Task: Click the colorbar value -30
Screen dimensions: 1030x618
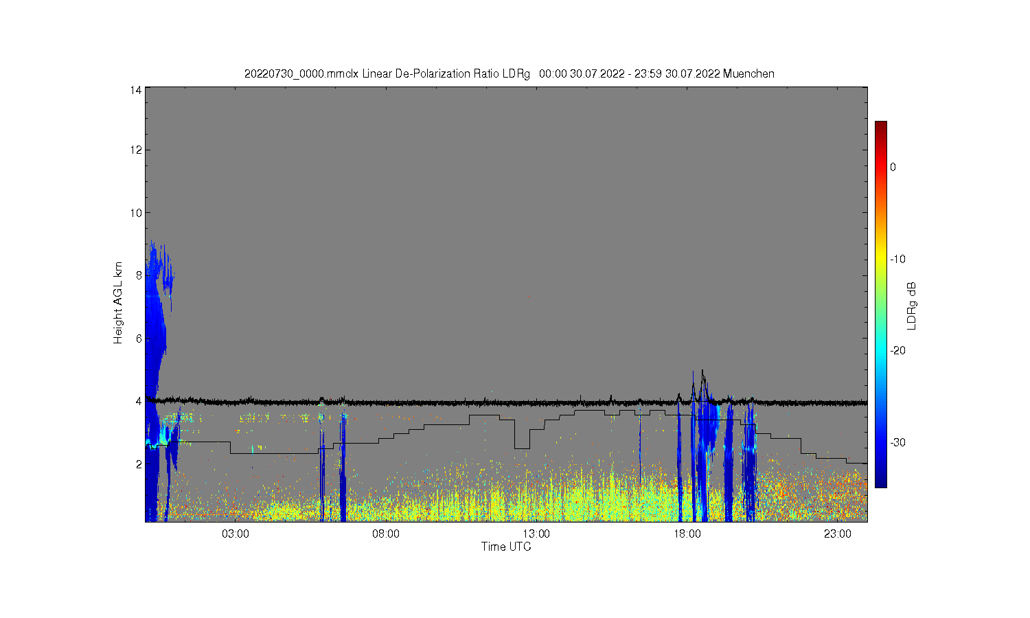Action: (x=897, y=442)
